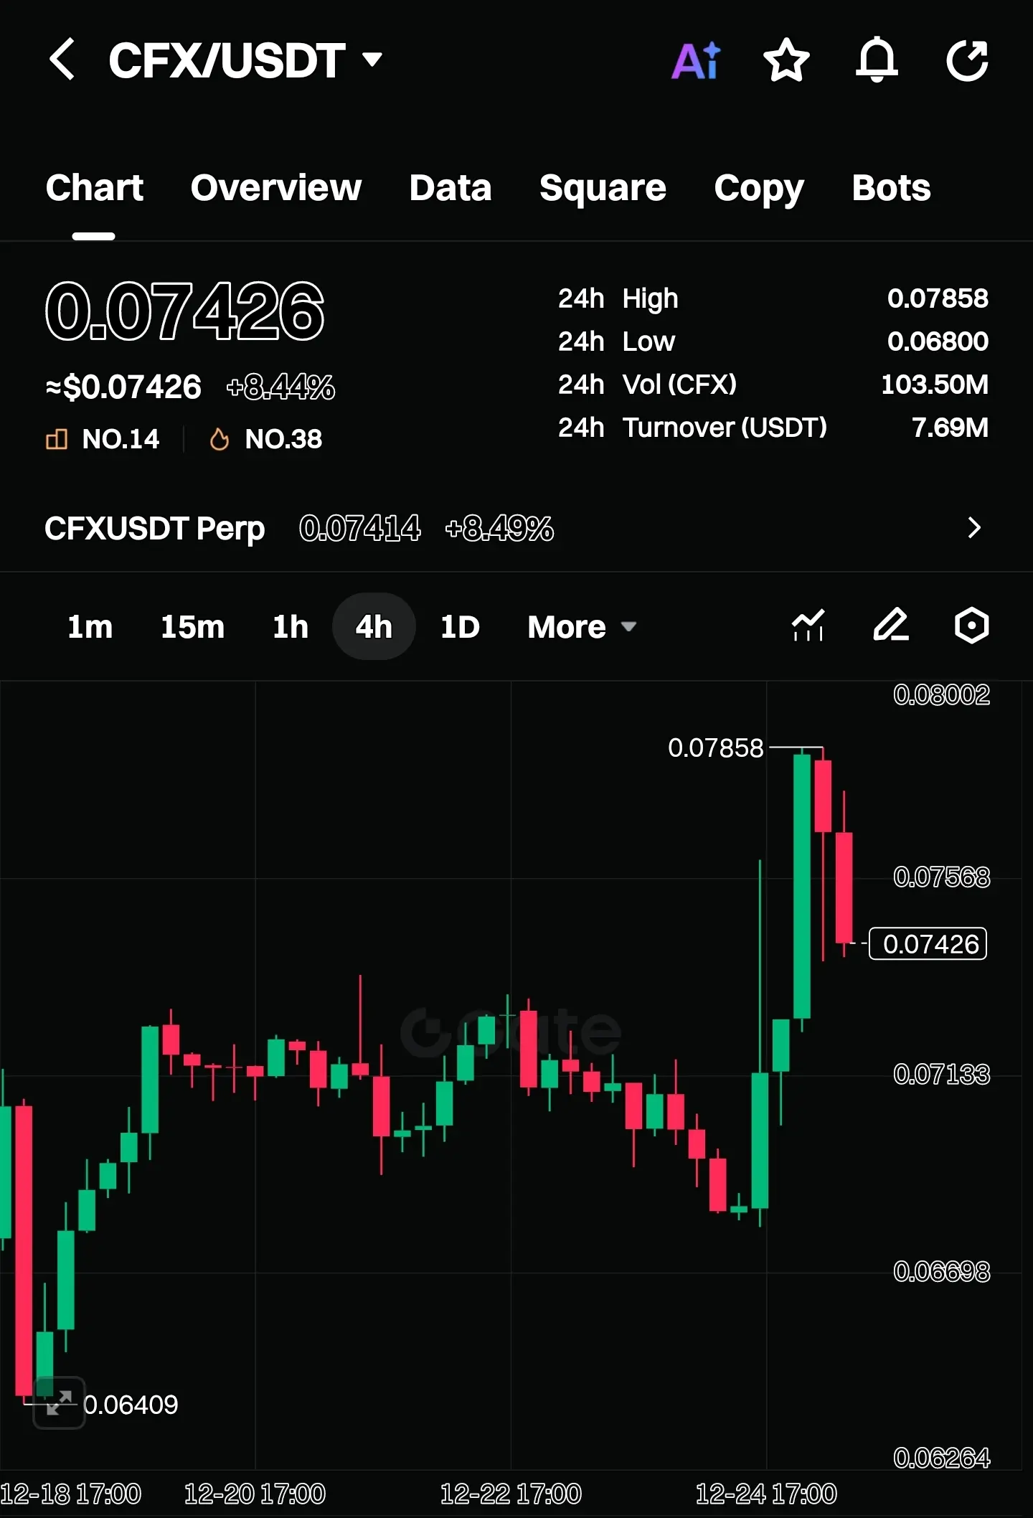Tap the 24h Turnover (USDT) label
This screenshot has width=1033, height=1518.
pyautogui.click(x=692, y=428)
